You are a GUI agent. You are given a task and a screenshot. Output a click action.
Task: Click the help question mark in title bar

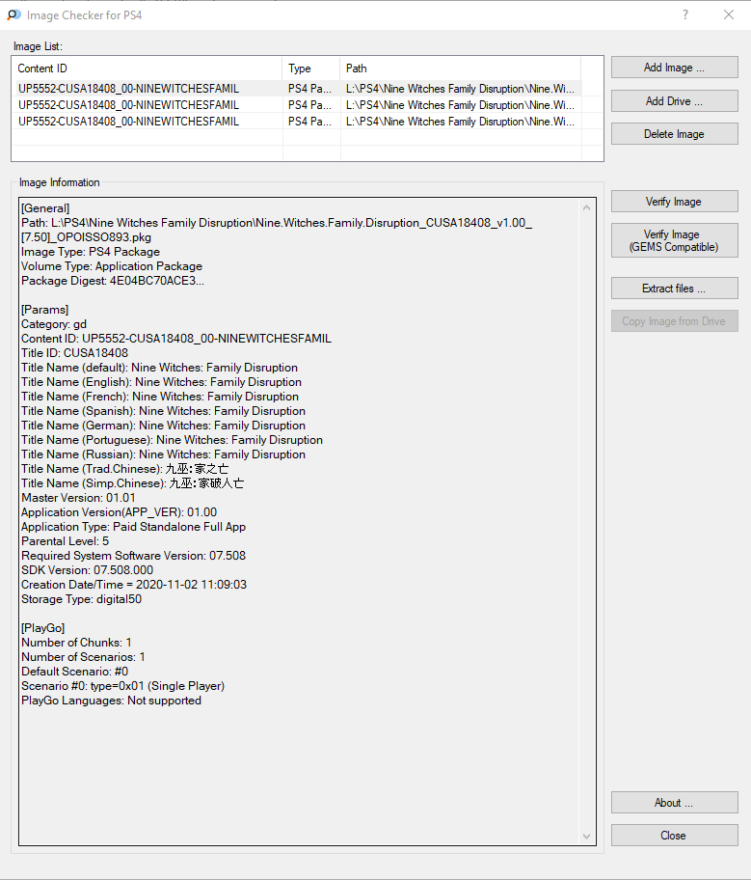685,14
